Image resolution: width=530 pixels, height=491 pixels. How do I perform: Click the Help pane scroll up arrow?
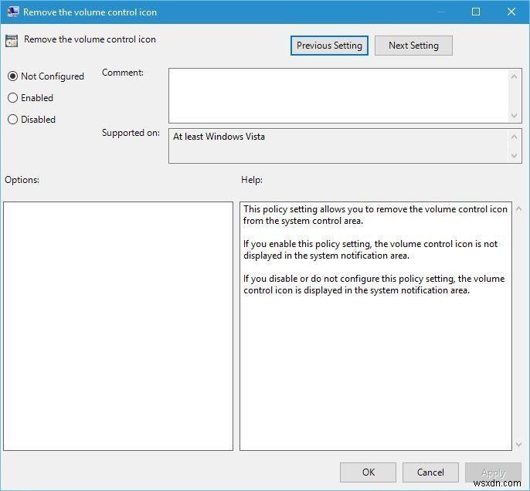[519, 208]
